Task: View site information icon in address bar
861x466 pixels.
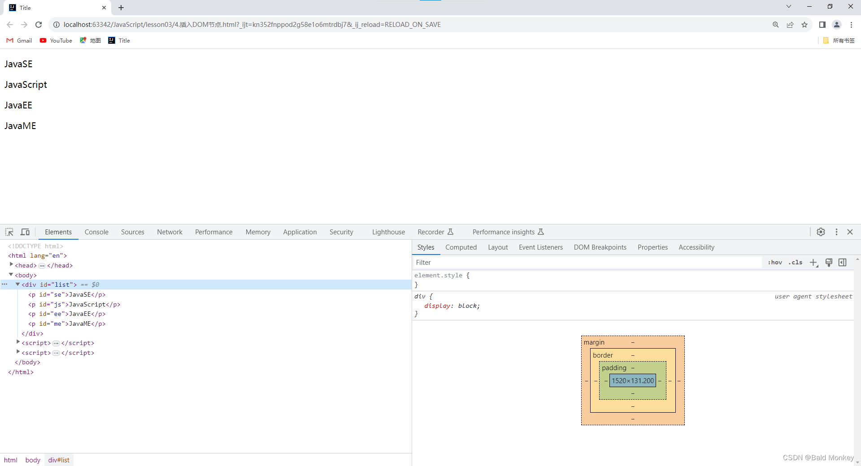Action: 57,25
